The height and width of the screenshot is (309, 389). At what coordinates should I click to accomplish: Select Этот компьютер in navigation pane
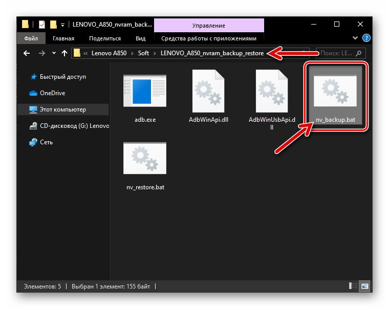pyautogui.click(x=63, y=109)
